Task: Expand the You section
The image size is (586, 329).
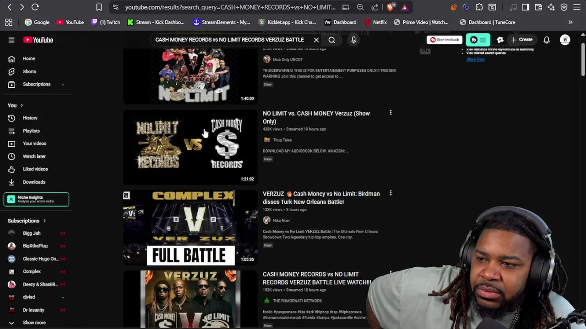Action: point(15,105)
